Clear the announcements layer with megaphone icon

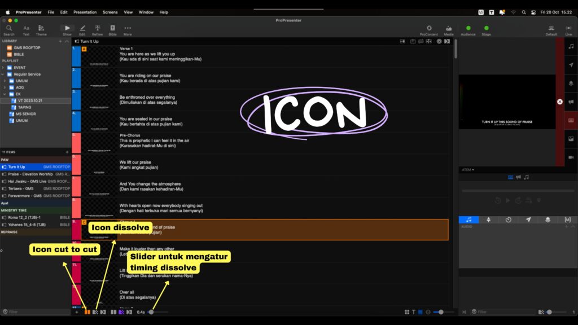click(571, 102)
